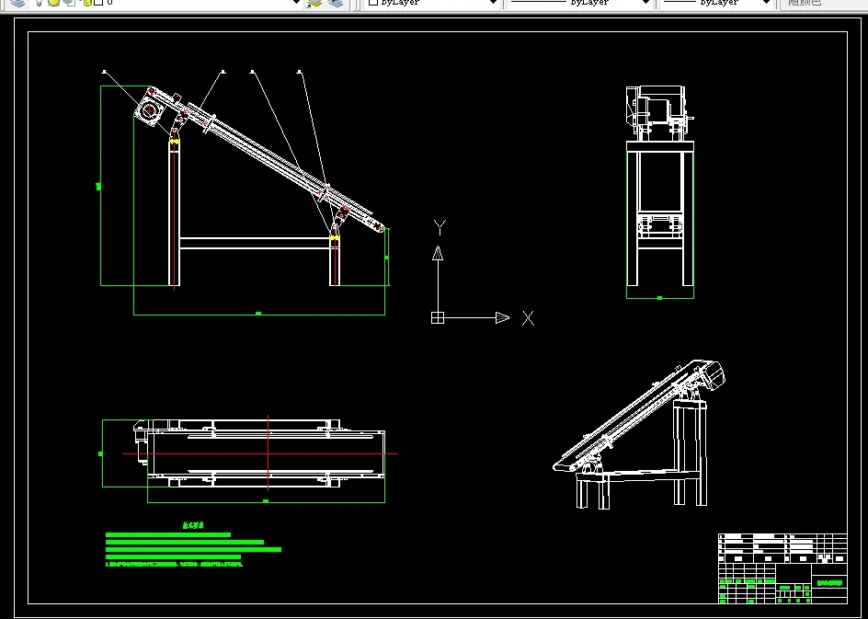Toggle layer 0 freeze sun icon
Image resolution: width=868 pixels, height=619 pixels.
[53, 2]
